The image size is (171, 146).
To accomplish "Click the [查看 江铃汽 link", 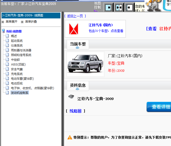I will 159,29.
